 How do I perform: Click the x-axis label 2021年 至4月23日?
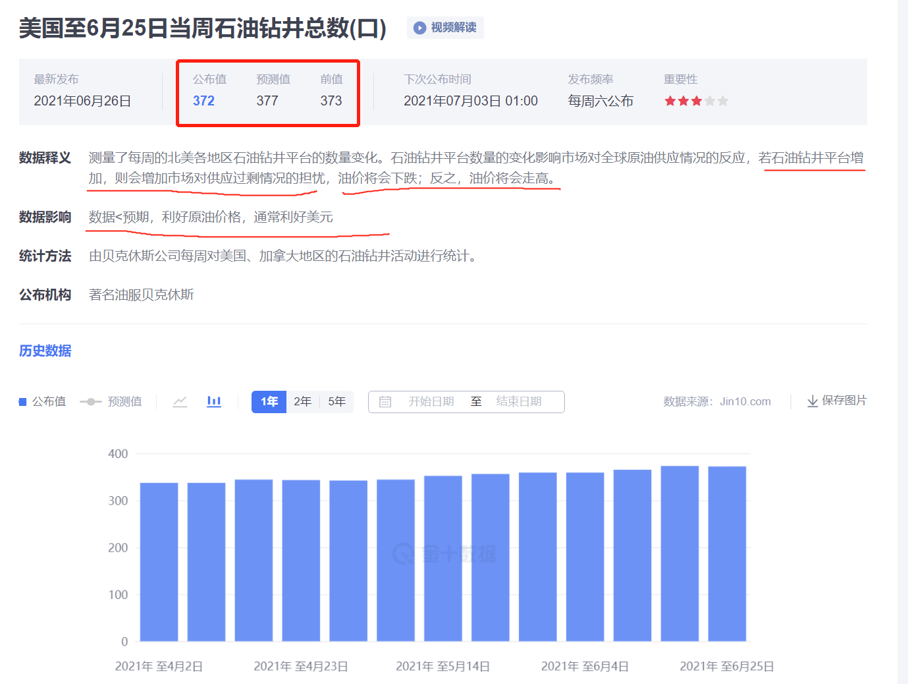(x=301, y=666)
